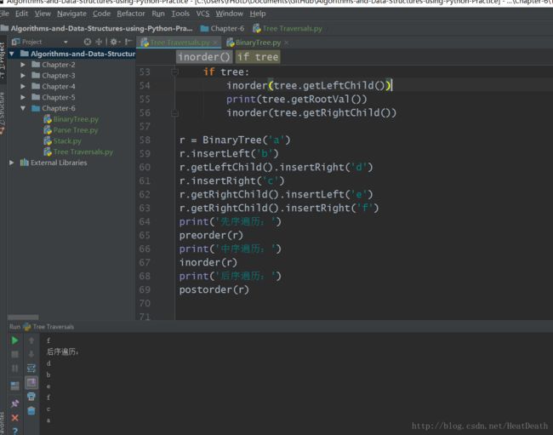Open the Run menu
This screenshot has height=435, width=553.
[x=158, y=14]
